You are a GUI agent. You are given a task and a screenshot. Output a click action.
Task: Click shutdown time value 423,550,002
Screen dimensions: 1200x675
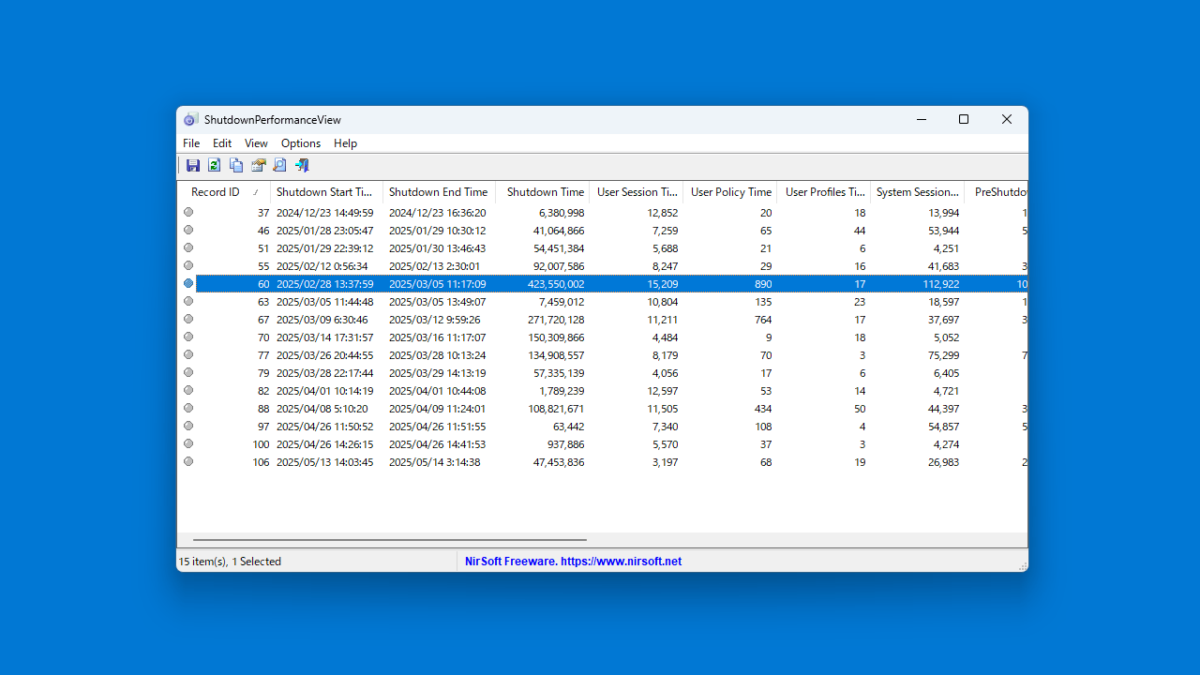click(556, 284)
